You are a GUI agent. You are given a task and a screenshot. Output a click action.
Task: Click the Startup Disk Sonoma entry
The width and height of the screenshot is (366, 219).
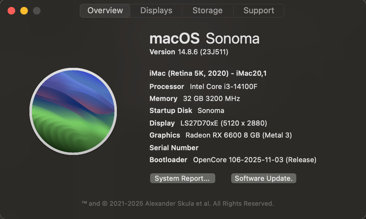click(x=187, y=110)
